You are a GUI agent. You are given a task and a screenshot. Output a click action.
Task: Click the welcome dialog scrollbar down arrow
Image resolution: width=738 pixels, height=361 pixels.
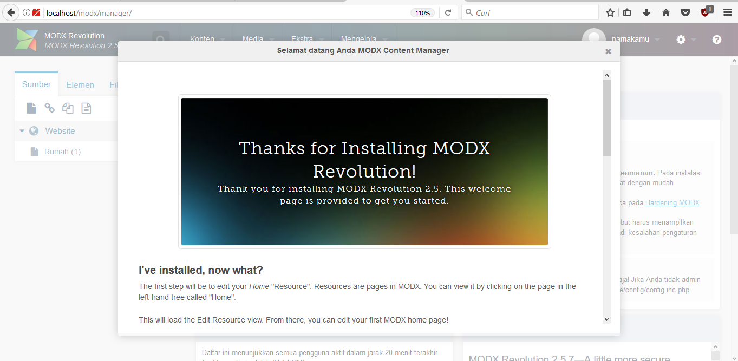click(x=606, y=319)
